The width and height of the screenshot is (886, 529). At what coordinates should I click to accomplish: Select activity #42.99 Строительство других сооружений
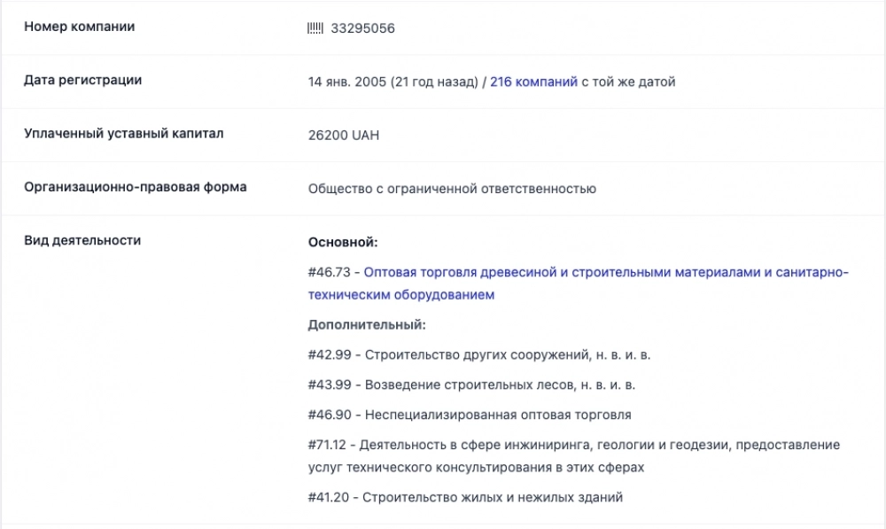(x=479, y=354)
